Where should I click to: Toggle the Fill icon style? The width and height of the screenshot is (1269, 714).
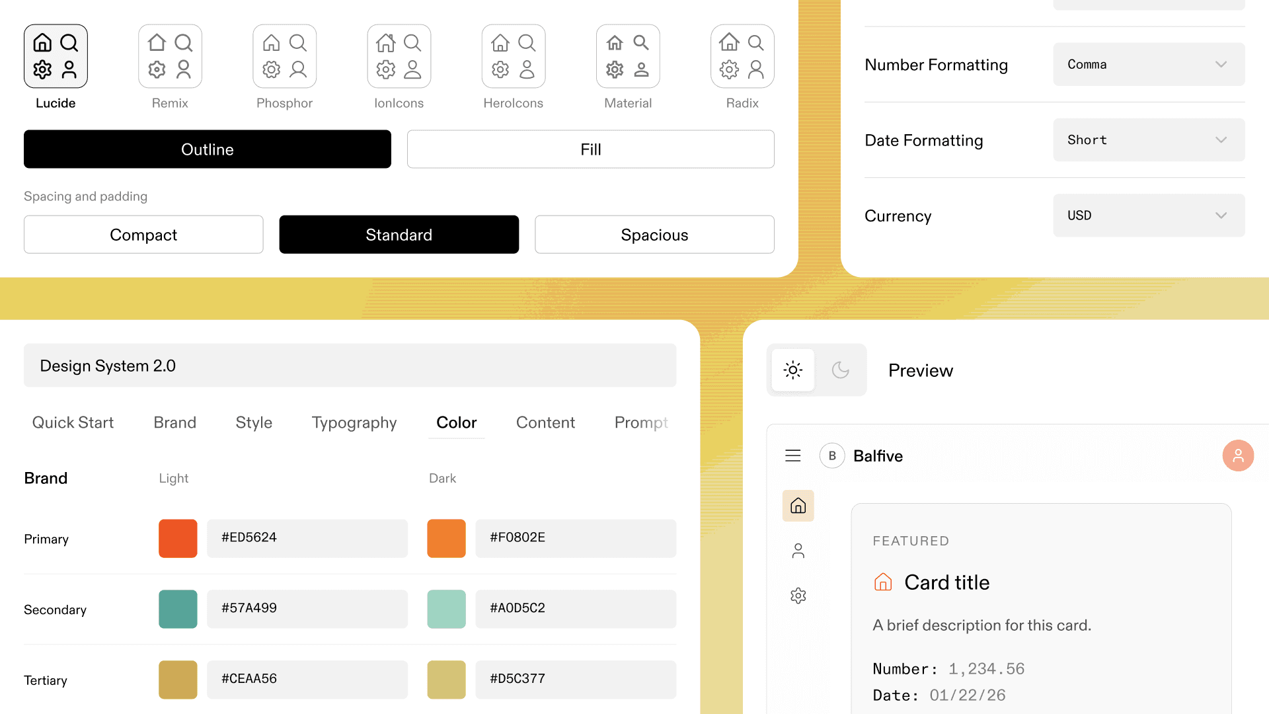[590, 149]
